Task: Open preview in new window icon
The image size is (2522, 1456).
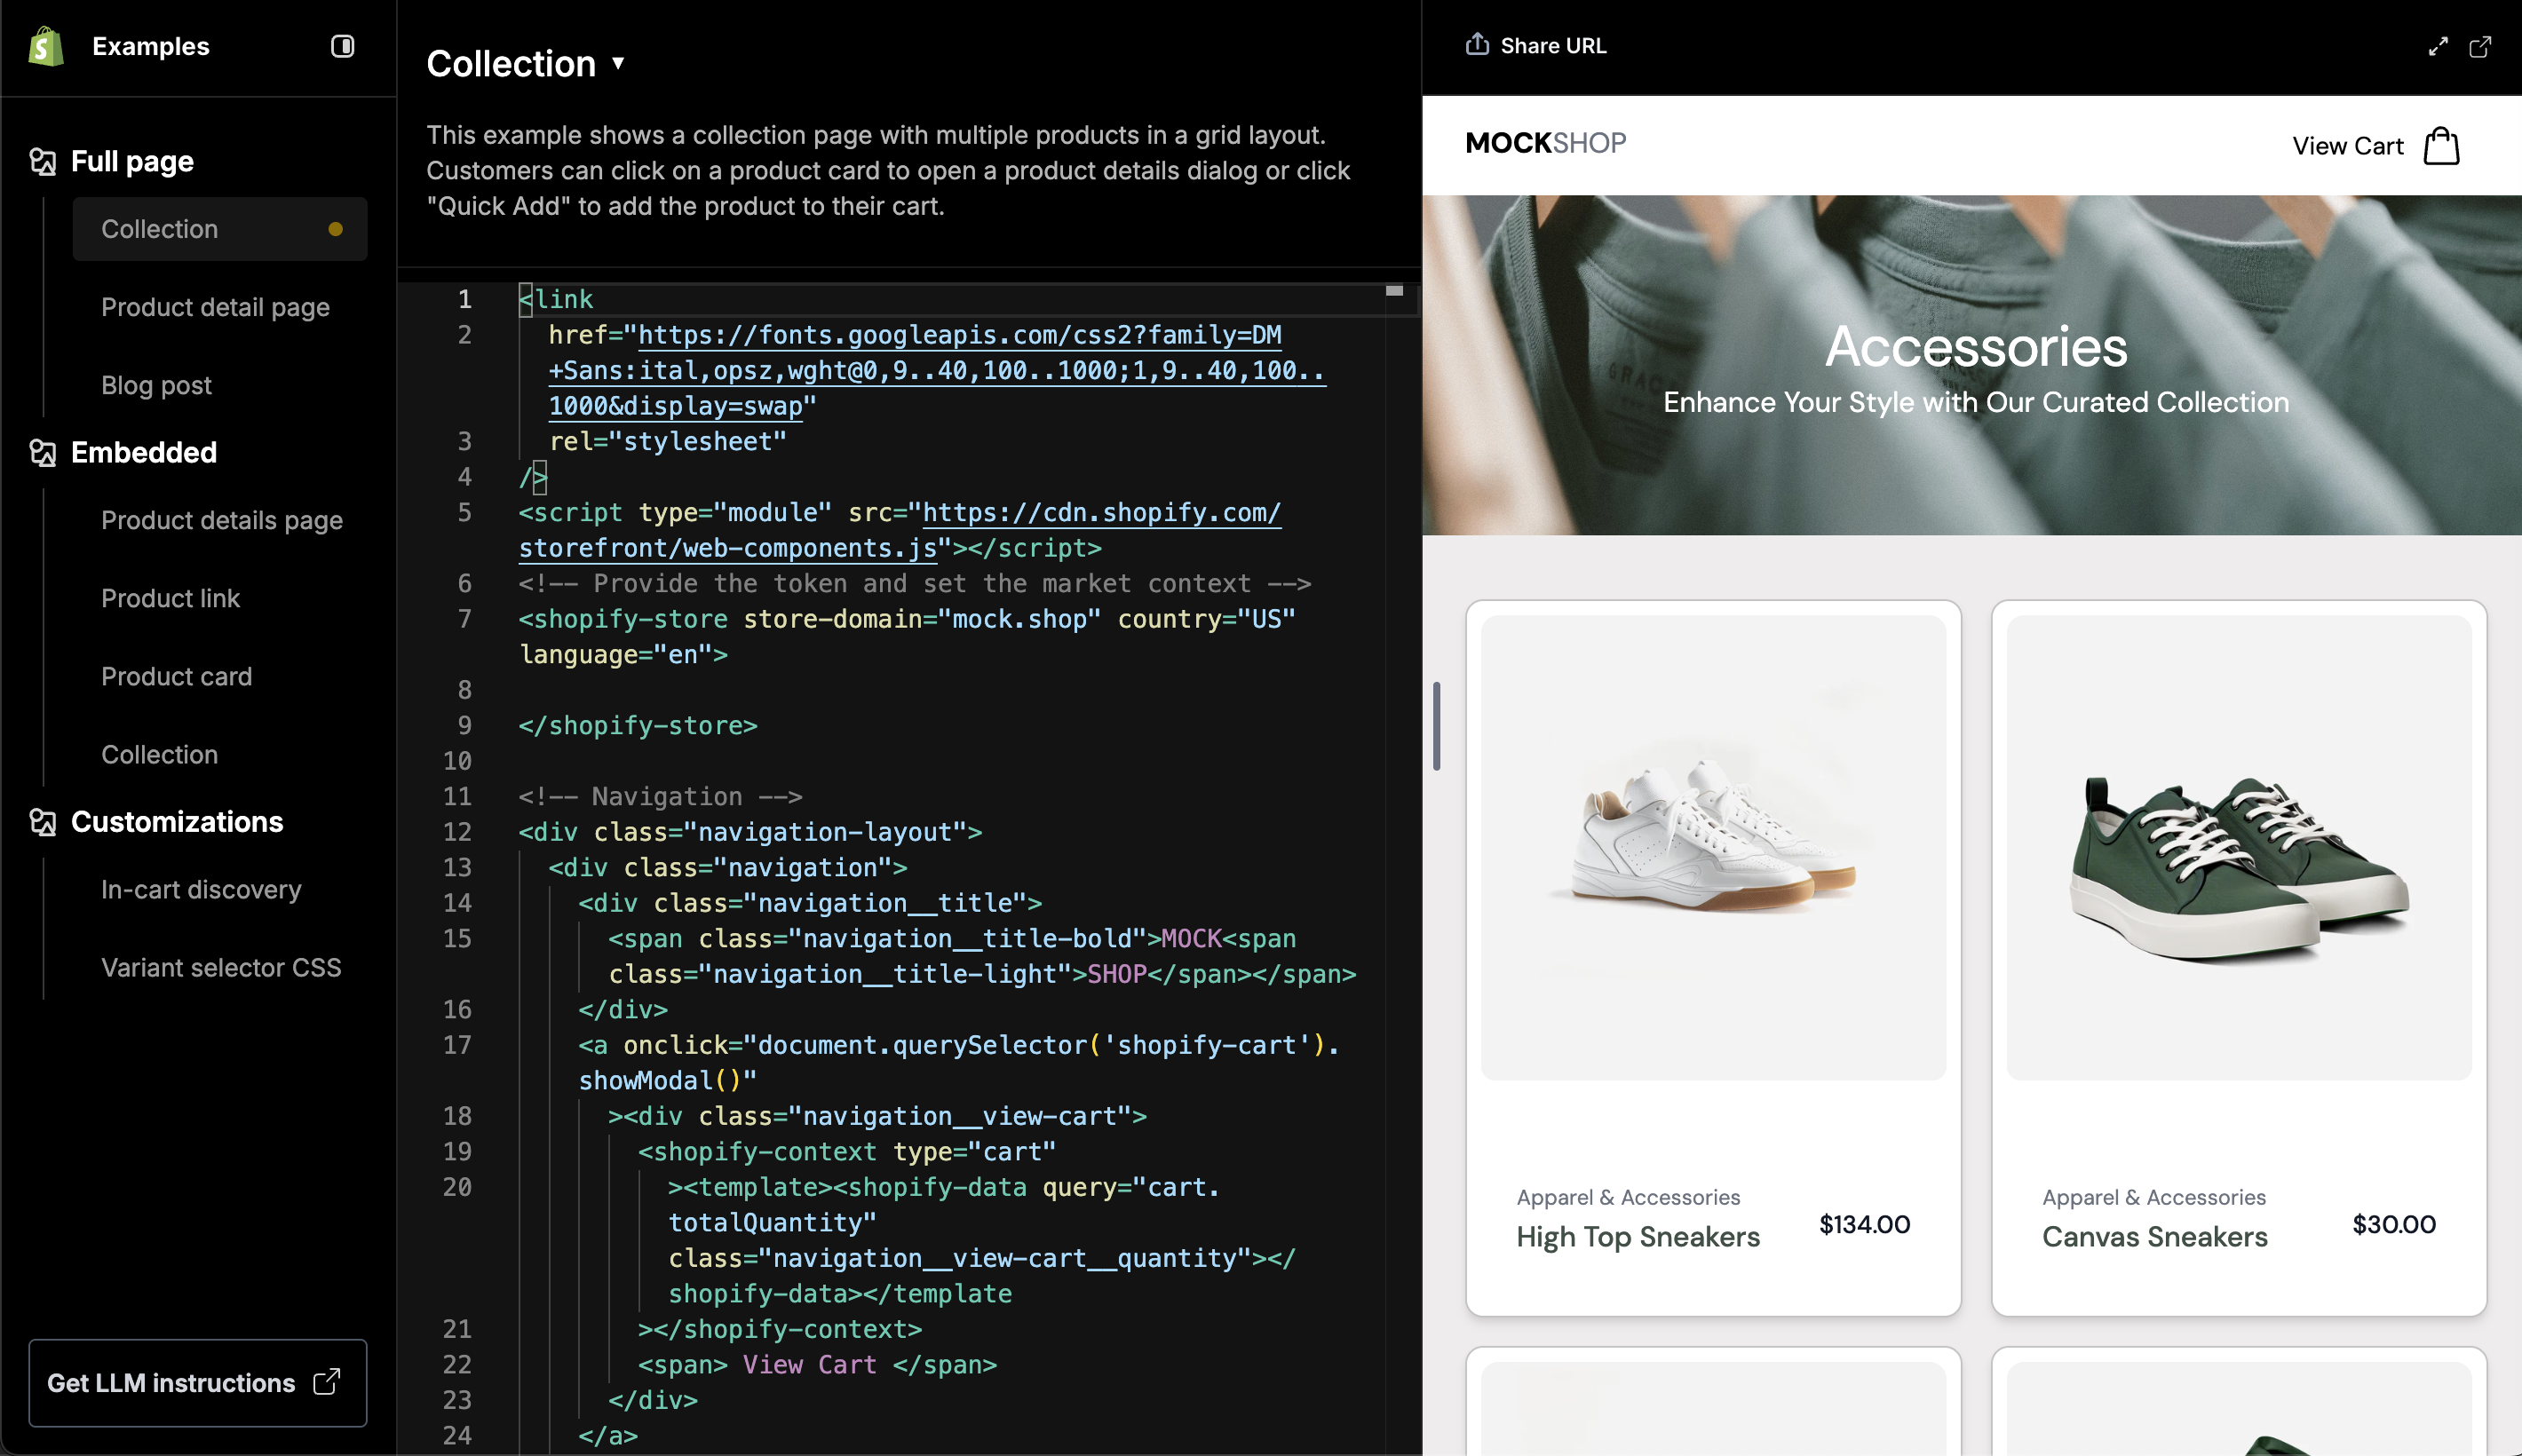Action: (x=2480, y=46)
